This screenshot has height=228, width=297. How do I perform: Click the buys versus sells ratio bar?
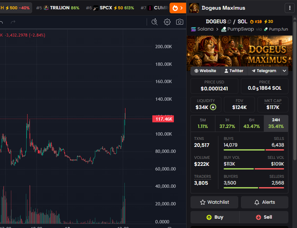pyautogui.click(x=254, y=150)
